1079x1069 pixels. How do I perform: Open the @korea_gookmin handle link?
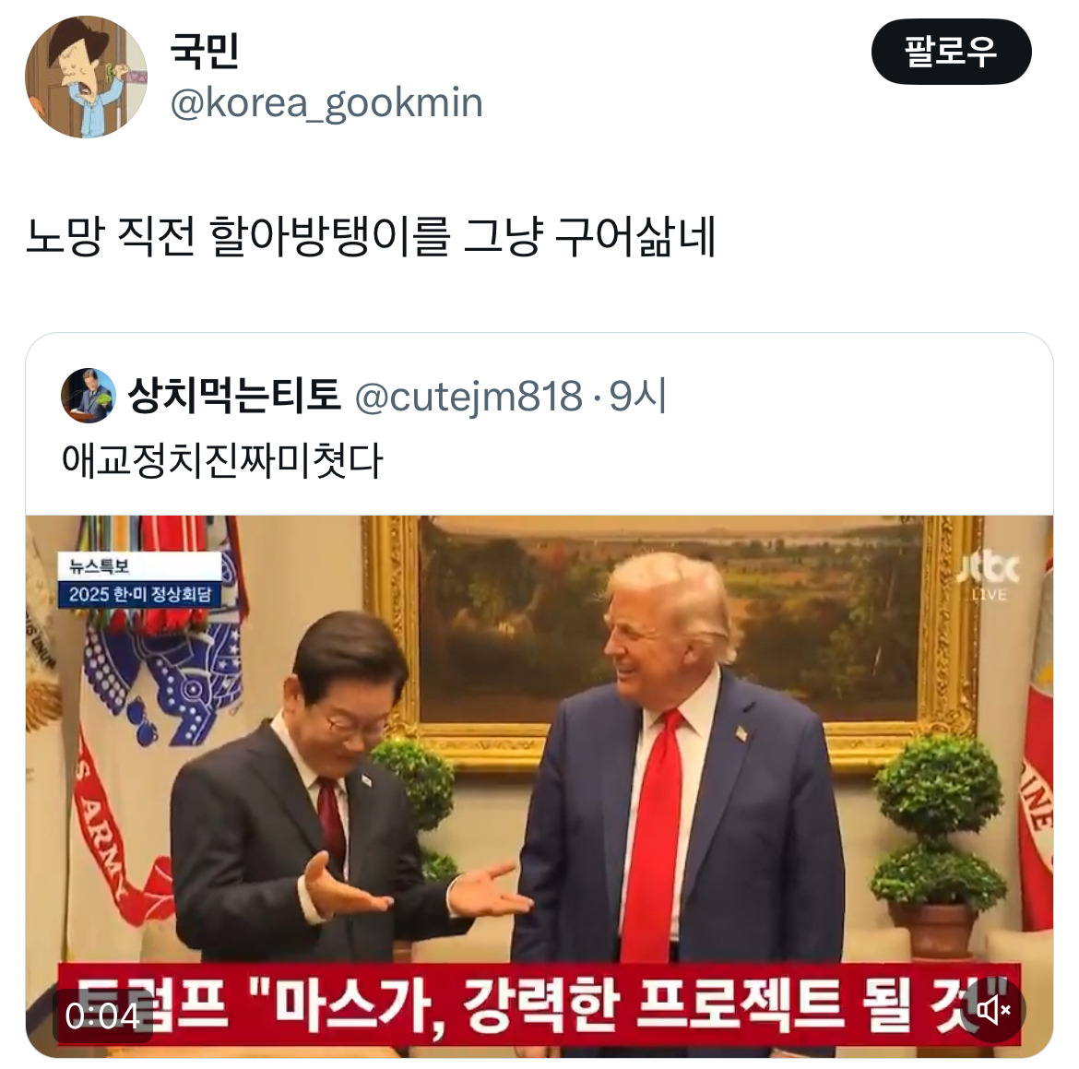326,103
